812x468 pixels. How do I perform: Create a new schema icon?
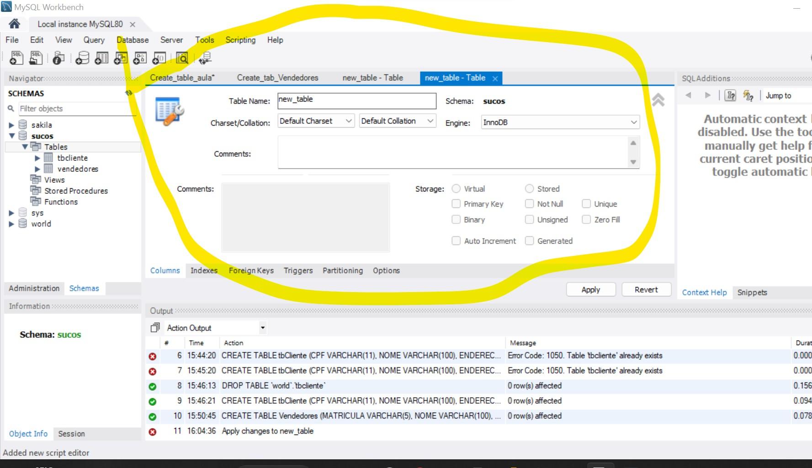click(x=82, y=58)
